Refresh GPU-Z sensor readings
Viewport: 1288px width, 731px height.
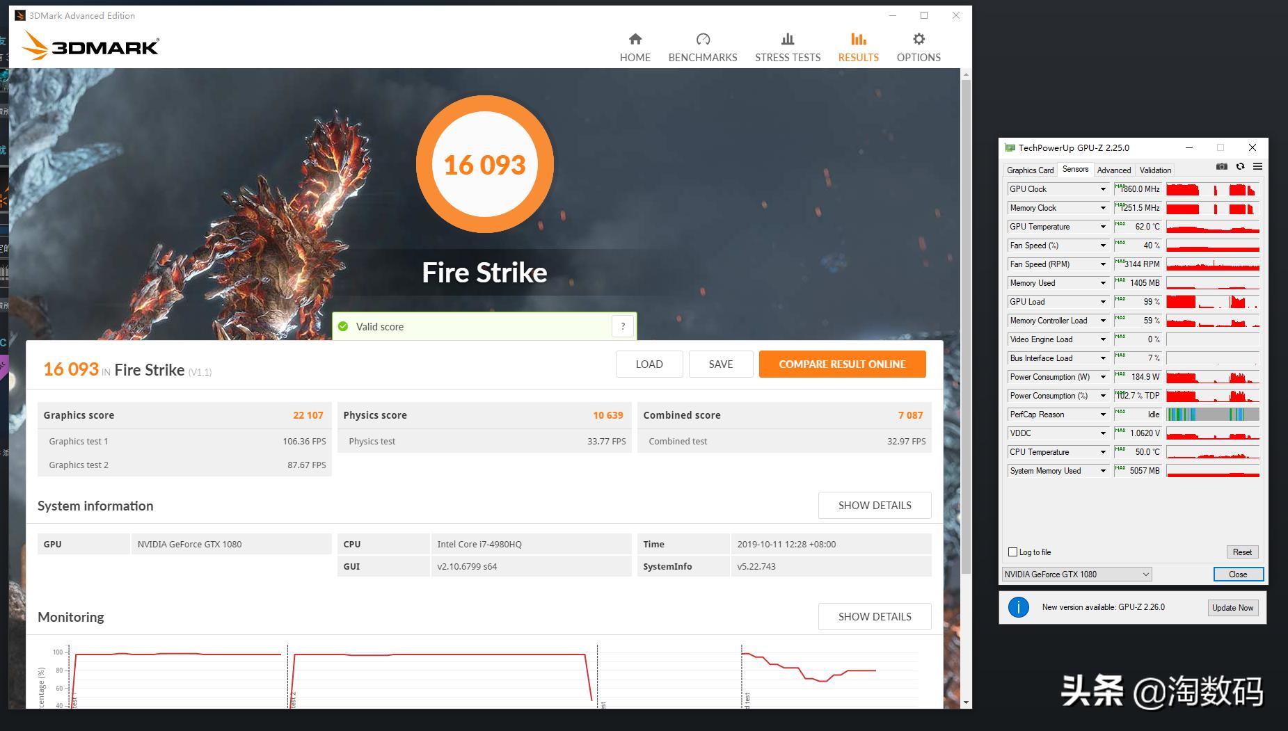(x=1239, y=166)
